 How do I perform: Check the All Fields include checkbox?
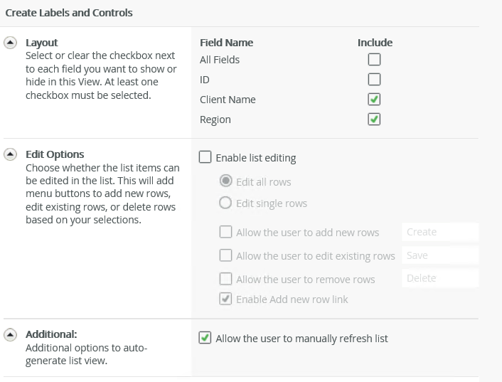[374, 60]
